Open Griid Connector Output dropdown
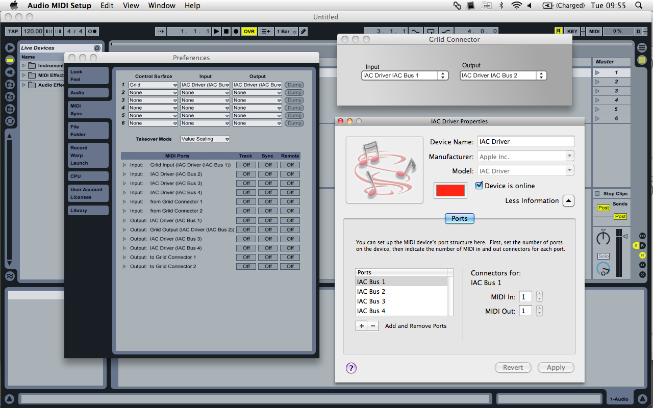This screenshot has height=408, width=653. [503, 75]
